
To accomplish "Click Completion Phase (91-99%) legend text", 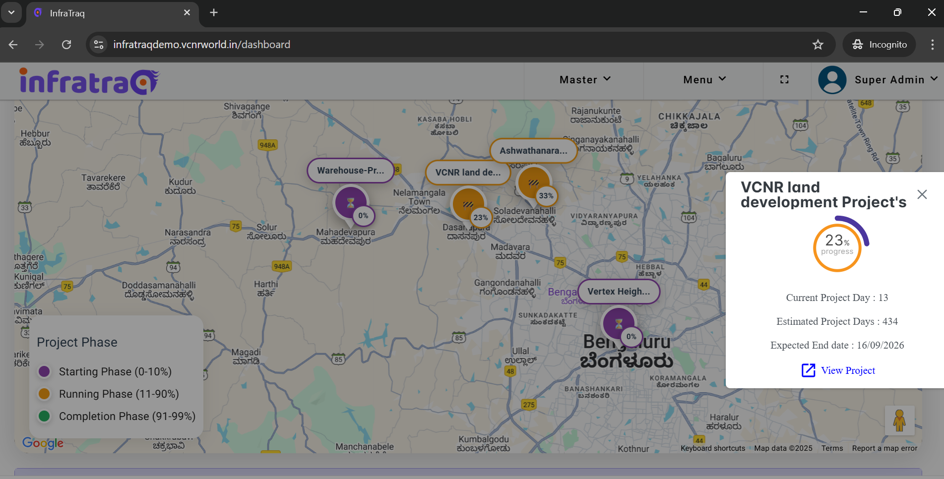I will (x=127, y=417).
